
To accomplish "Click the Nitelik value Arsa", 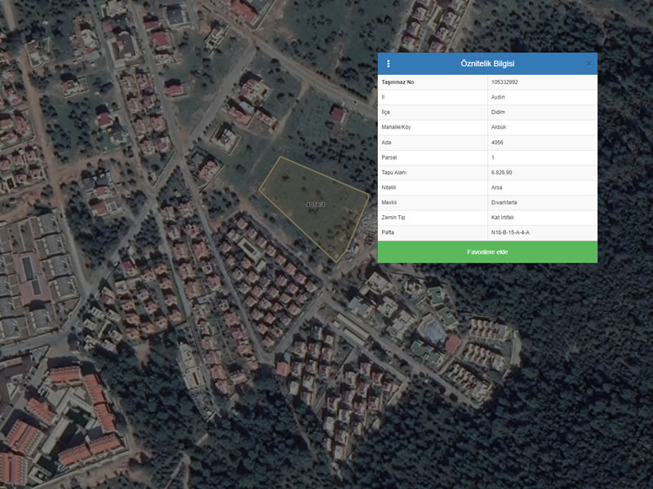I will click(497, 187).
